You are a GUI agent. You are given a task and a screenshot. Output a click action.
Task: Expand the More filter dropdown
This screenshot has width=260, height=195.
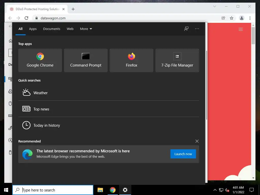pyautogui.click(x=86, y=29)
